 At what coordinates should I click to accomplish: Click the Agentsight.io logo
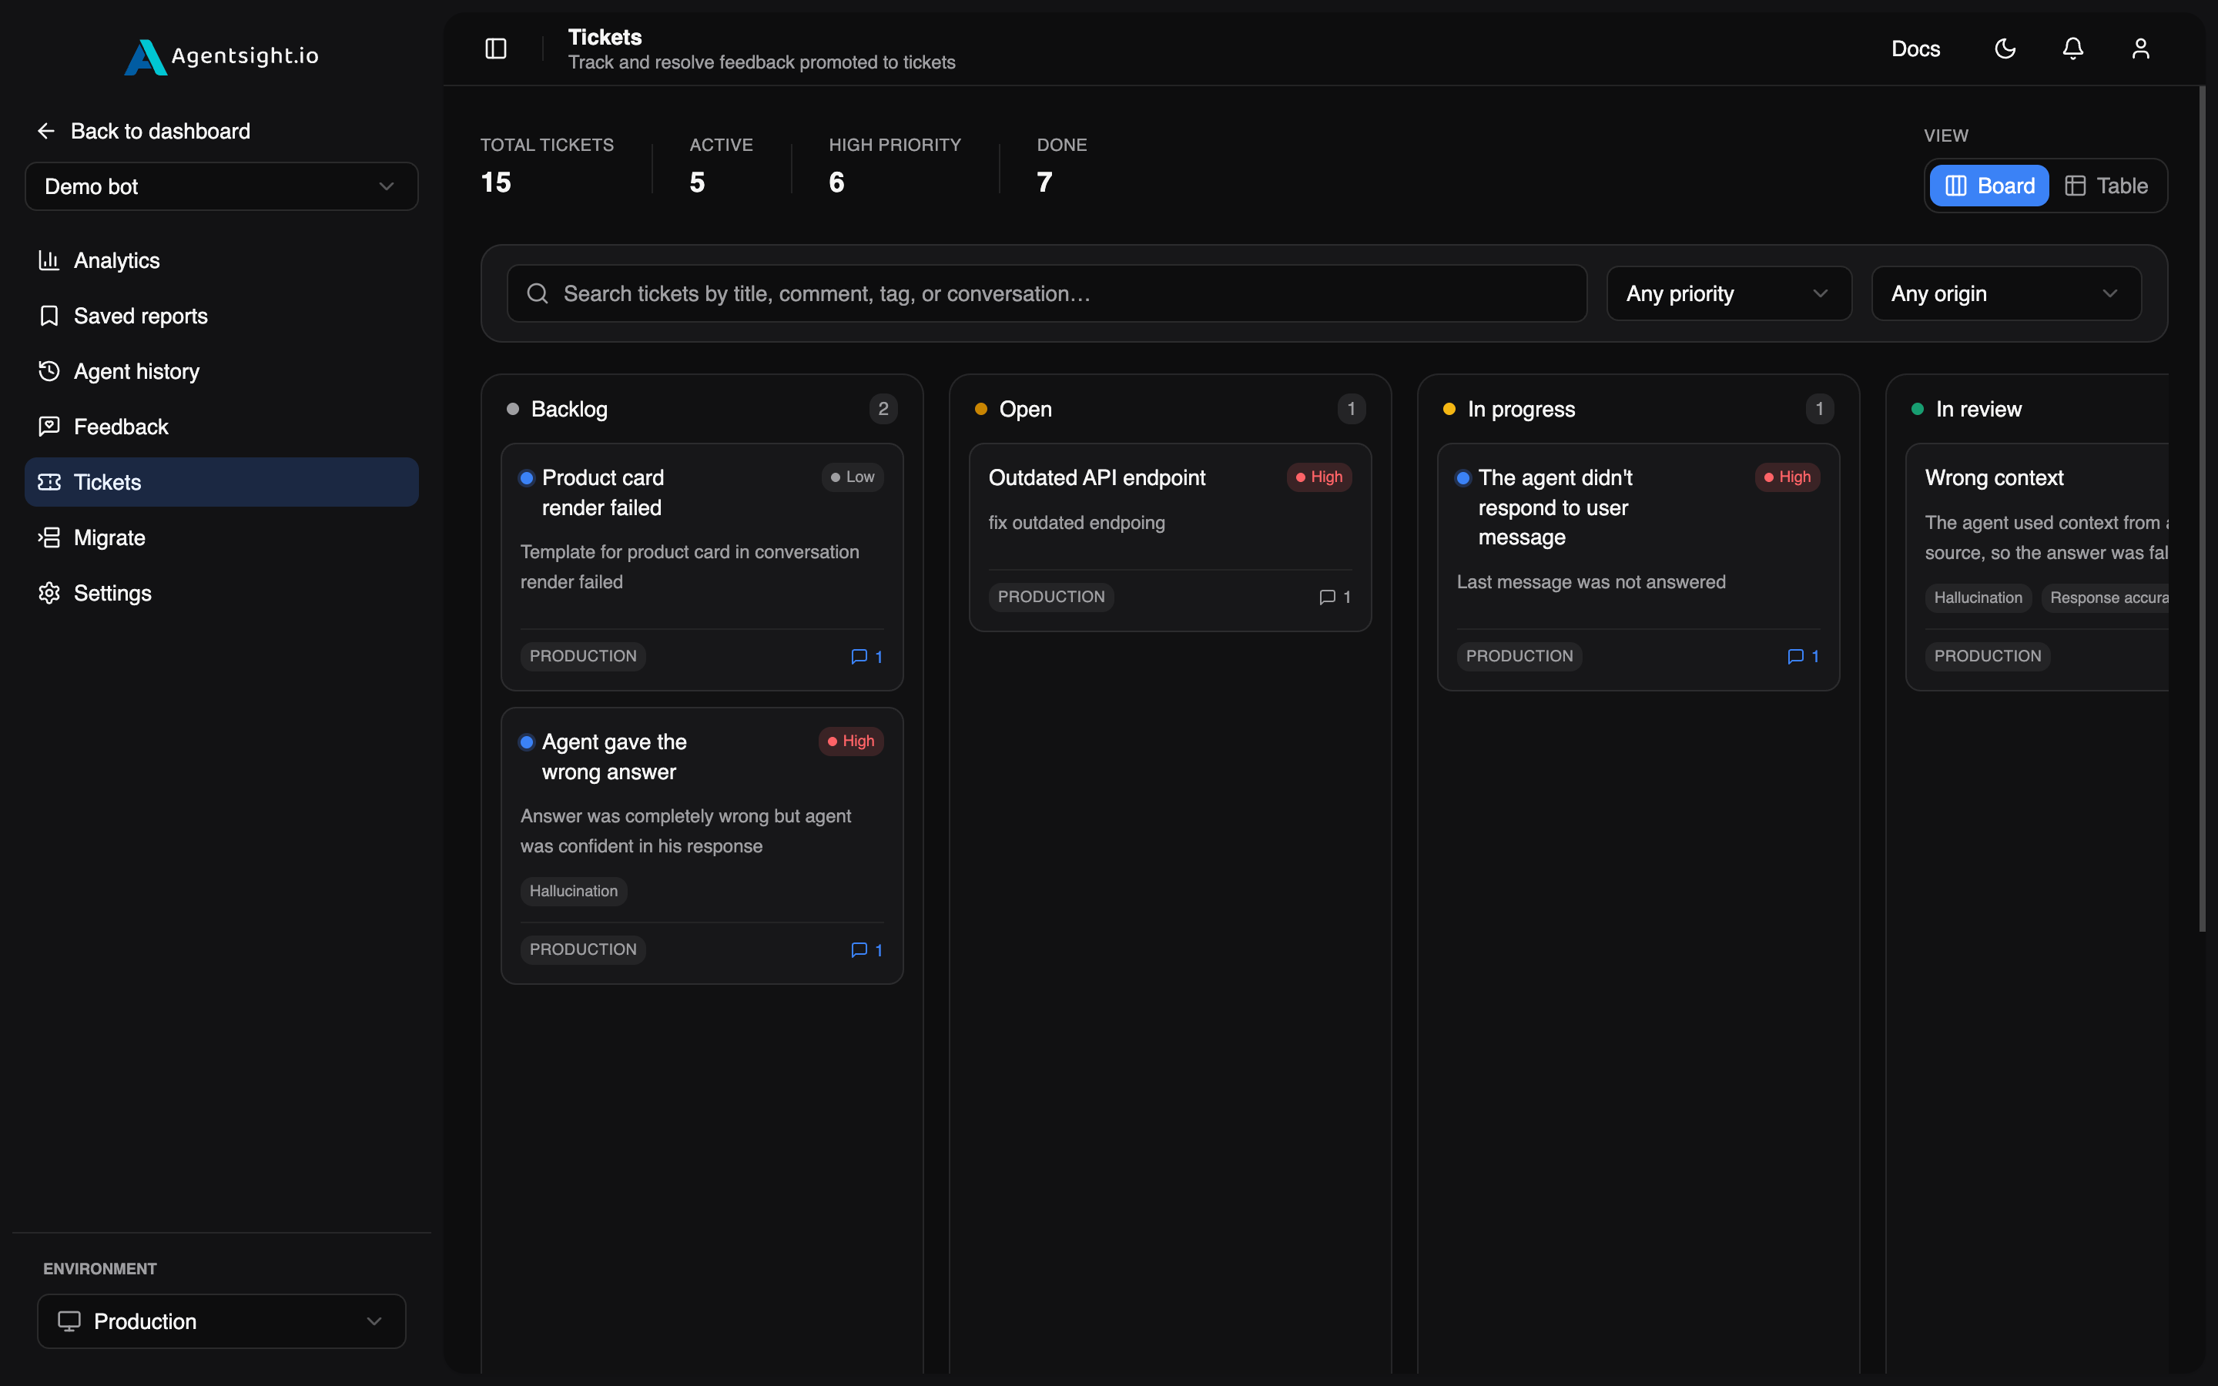[222, 56]
